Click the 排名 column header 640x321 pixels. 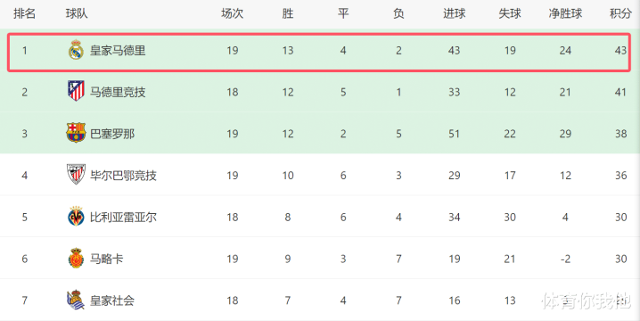click(x=24, y=13)
